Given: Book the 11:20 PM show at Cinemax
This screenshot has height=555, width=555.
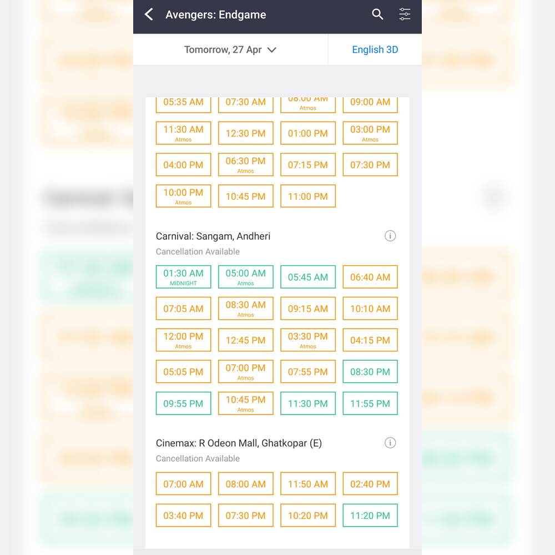Looking at the screenshot, I should pyautogui.click(x=370, y=516).
